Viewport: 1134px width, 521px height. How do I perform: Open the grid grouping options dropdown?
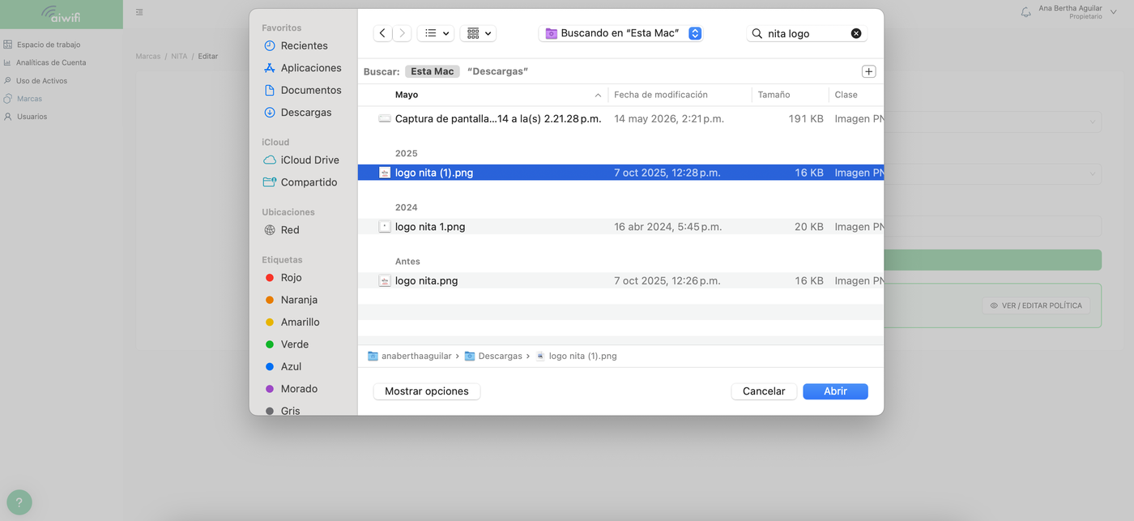pyautogui.click(x=478, y=33)
